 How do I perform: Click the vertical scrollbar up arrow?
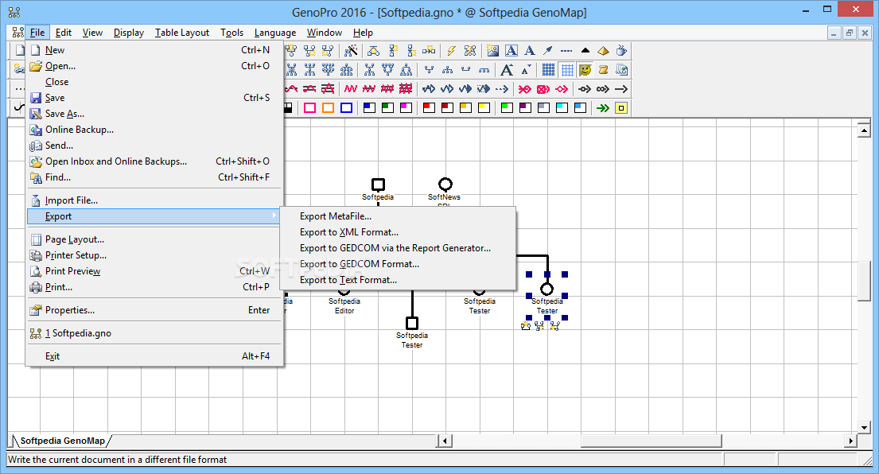point(864,132)
